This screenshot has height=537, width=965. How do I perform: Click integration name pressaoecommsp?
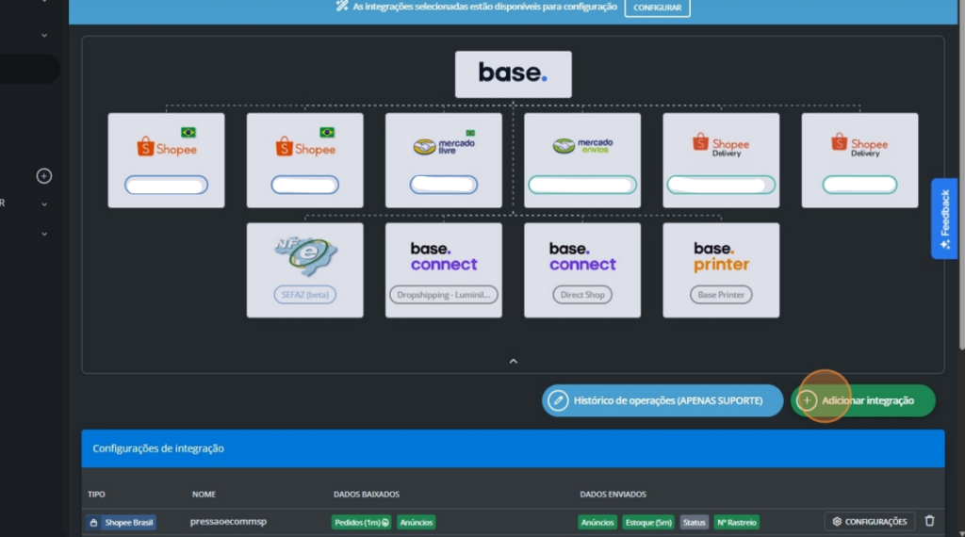point(228,522)
